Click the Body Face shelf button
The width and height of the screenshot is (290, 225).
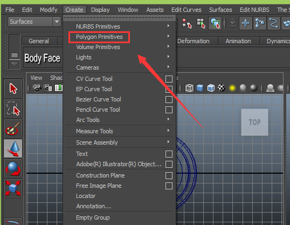pos(43,58)
